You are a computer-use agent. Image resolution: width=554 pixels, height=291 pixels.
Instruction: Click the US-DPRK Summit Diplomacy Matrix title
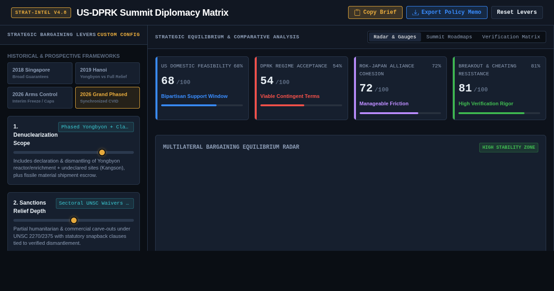tap(152, 12)
